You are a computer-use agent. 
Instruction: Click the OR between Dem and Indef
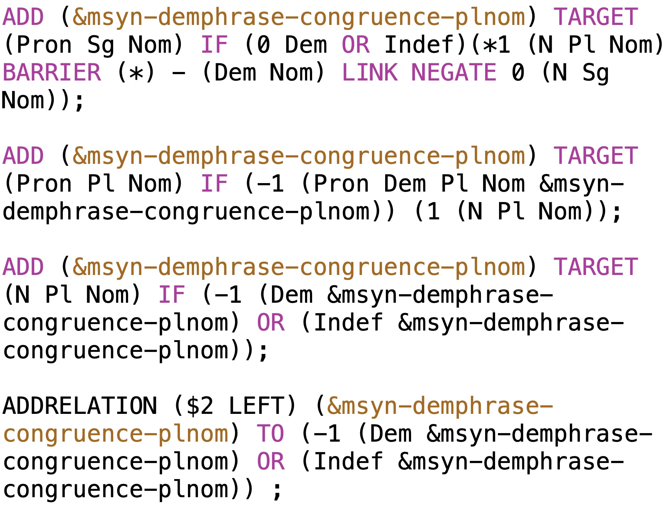tap(356, 45)
